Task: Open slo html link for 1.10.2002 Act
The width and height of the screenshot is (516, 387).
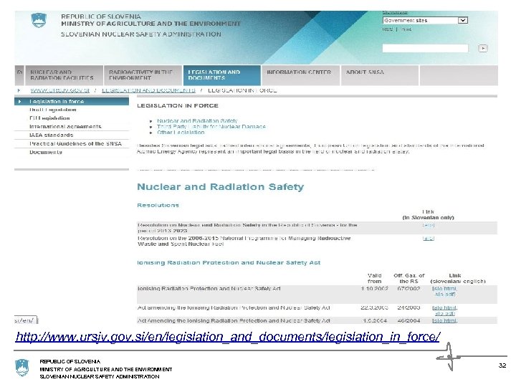Action: pos(444,289)
